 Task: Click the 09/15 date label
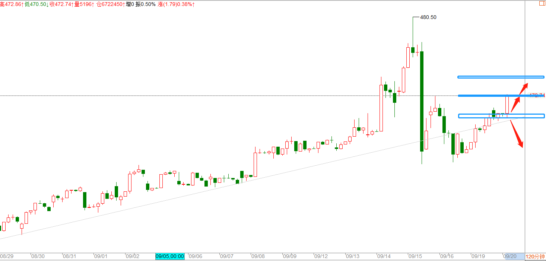(416, 257)
